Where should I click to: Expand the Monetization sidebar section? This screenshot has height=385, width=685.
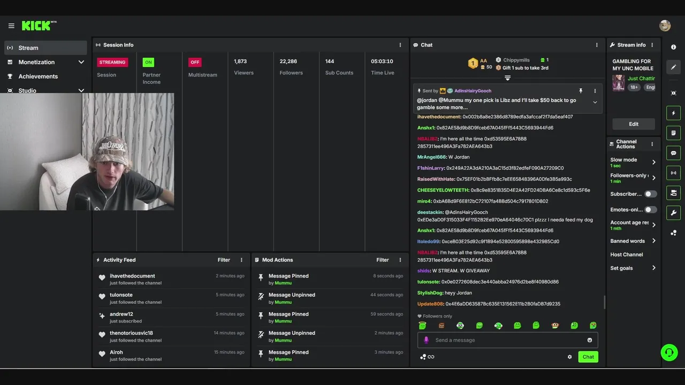(81, 62)
